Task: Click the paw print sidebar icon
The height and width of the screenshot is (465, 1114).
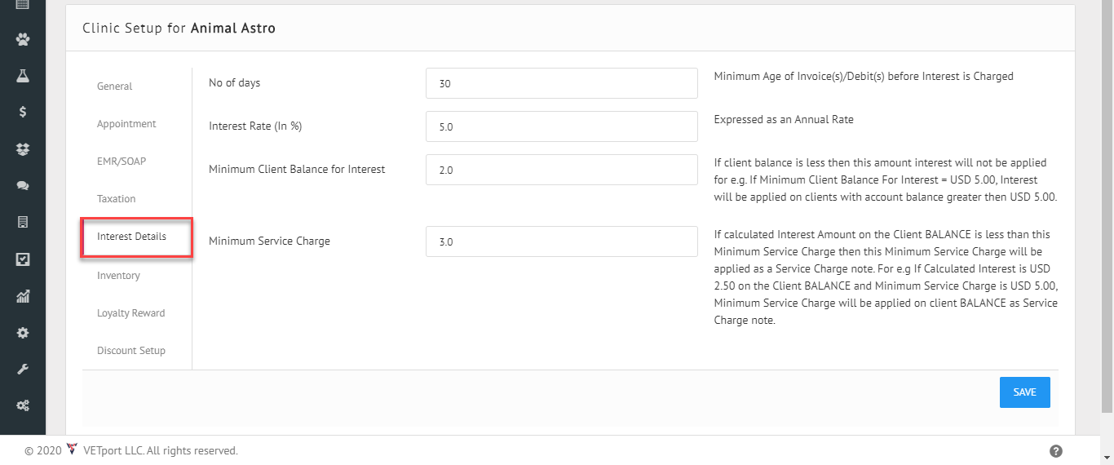Action: click(x=23, y=38)
